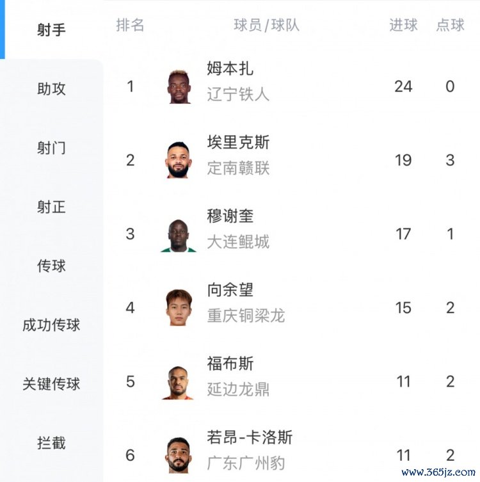The width and height of the screenshot is (480, 482).
Task: Open team 定南赣联 link
Action: (238, 168)
